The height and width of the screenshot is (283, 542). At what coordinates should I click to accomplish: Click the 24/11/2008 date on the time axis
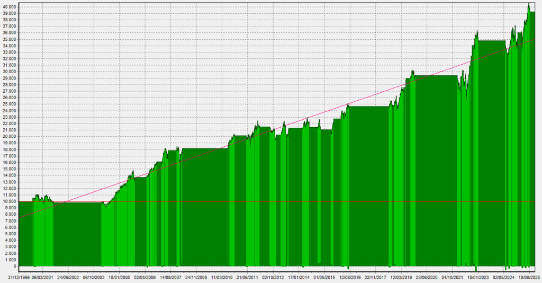195,277
